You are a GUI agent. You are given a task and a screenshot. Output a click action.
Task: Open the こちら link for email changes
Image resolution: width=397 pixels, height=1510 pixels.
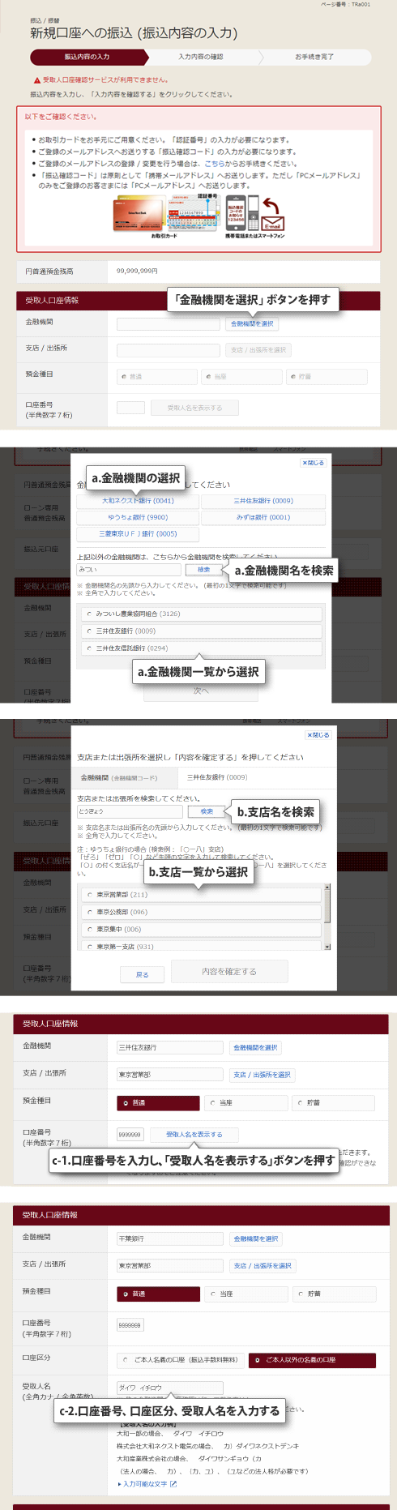click(215, 164)
